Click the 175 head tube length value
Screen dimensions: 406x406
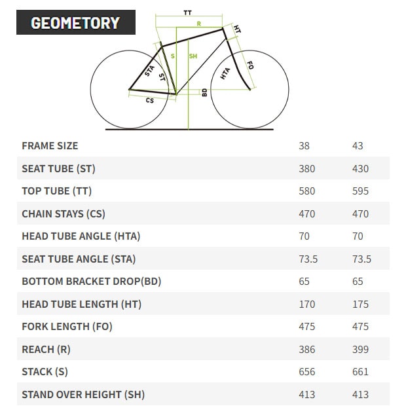click(360, 304)
